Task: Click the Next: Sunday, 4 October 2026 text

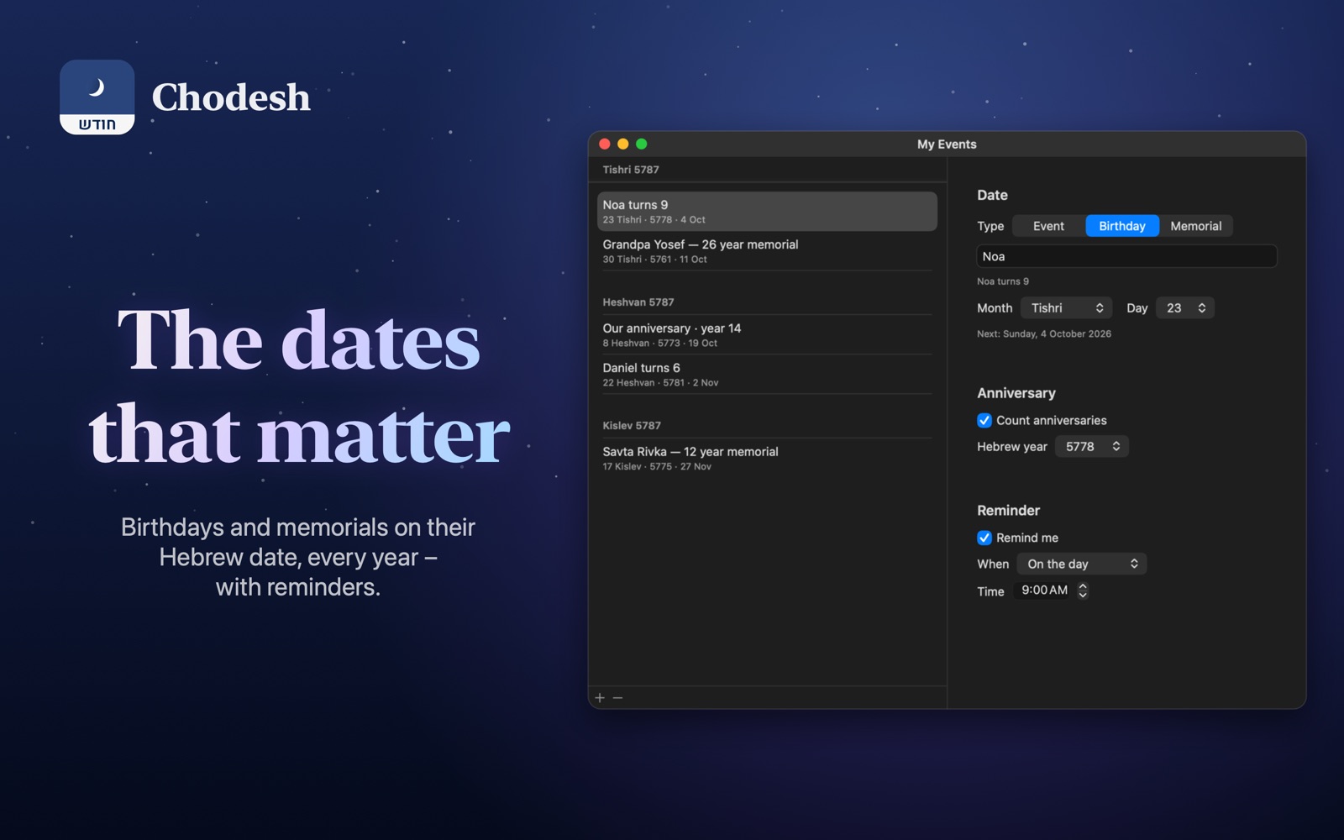Action: [1044, 334]
